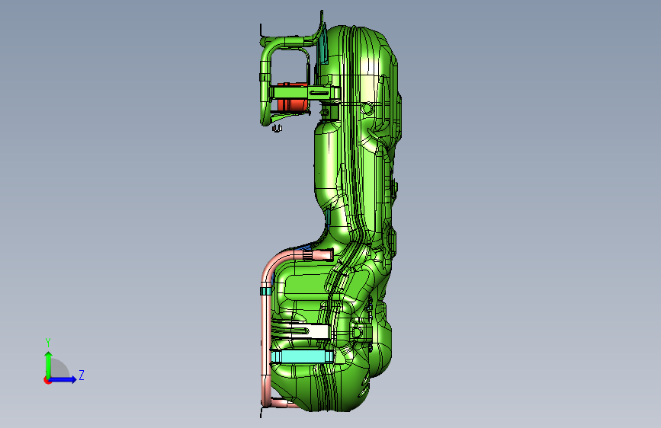Select the wide cyan strap on the lower tank
Viewport: 661px width, 428px height.
301,357
